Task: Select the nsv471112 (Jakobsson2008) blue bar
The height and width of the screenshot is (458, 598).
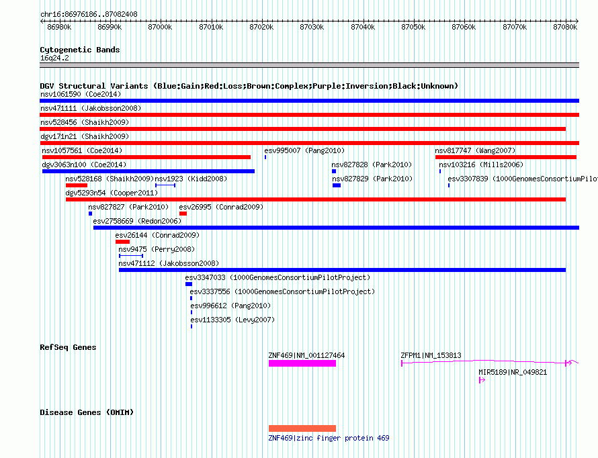Action: (342, 270)
